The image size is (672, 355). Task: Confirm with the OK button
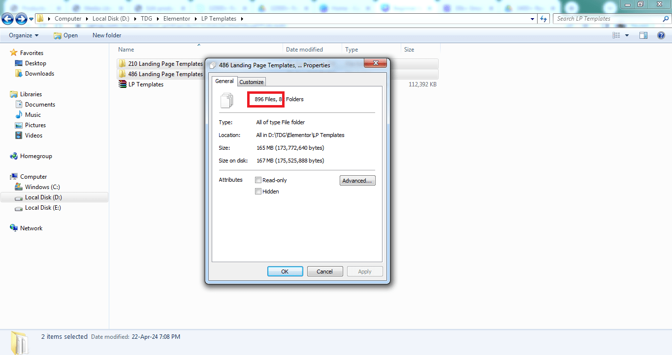[x=285, y=272]
